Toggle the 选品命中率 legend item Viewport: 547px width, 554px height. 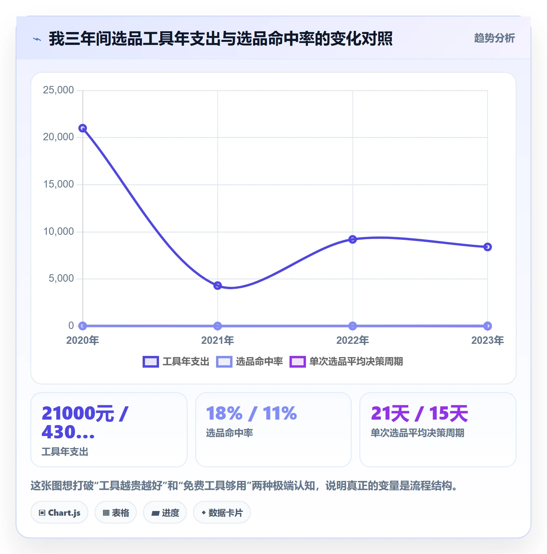(x=249, y=361)
